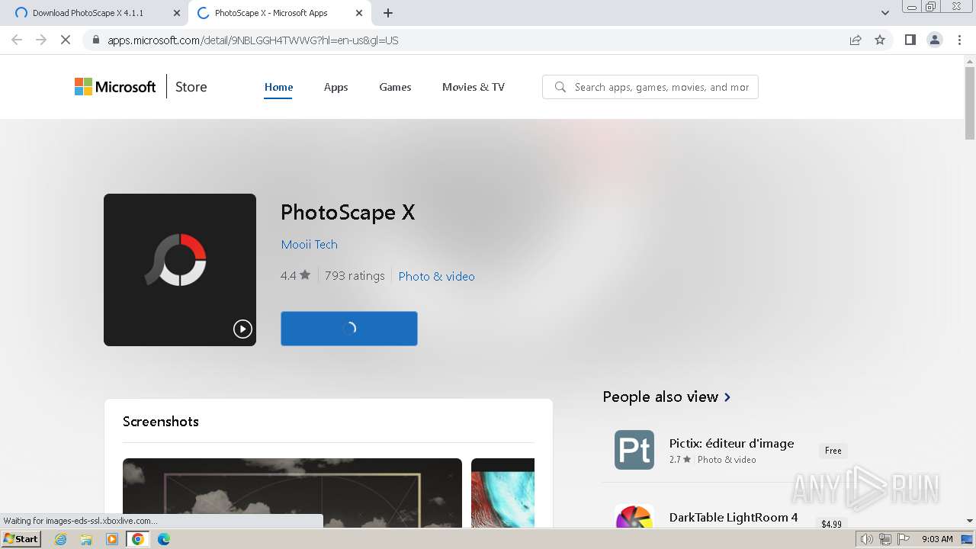976x549 pixels.
Task: Click the volume speaker tray icon
Action: [867, 539]
